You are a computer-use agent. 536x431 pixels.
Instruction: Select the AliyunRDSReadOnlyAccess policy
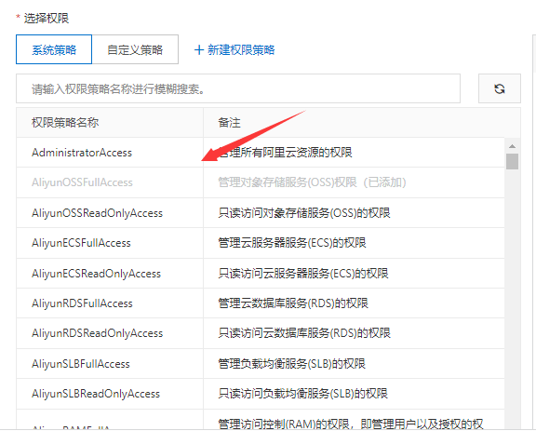(x=97, y=333)
